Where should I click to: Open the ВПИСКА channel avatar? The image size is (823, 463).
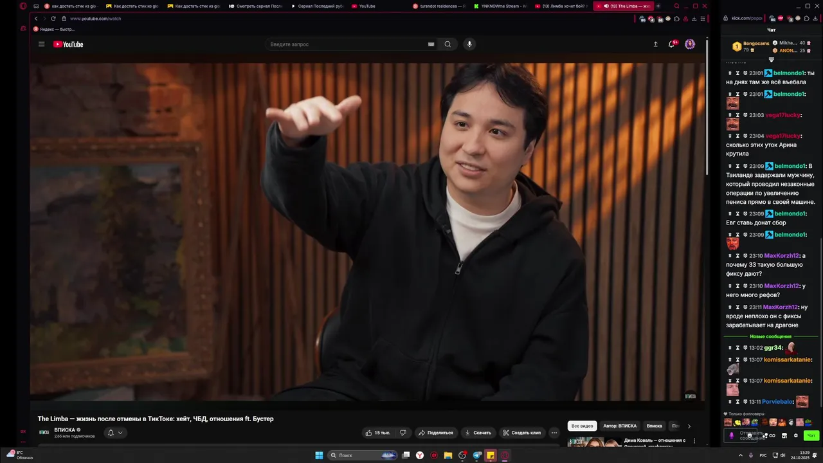click(44, 433)
